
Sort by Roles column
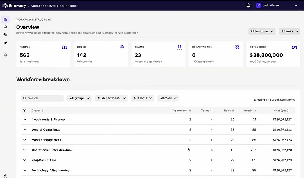pyautogui.click(x=229, y=111)
